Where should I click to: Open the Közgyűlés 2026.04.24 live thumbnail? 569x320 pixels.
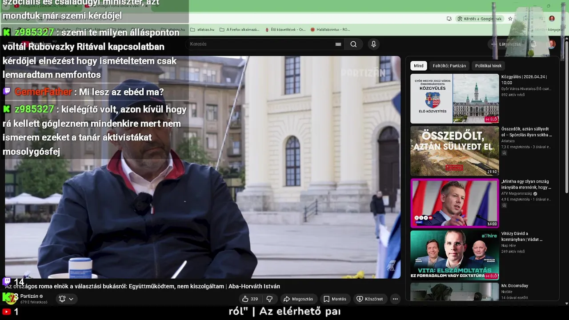click(454, 99)
